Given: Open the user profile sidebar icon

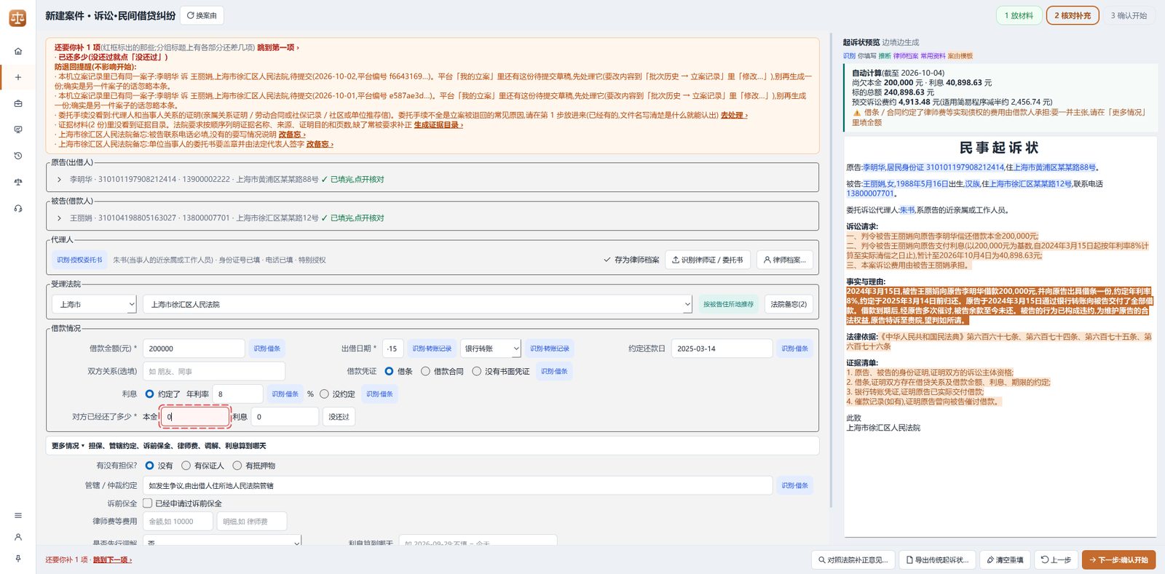Looking at the screenshot, I should (18, 537).
